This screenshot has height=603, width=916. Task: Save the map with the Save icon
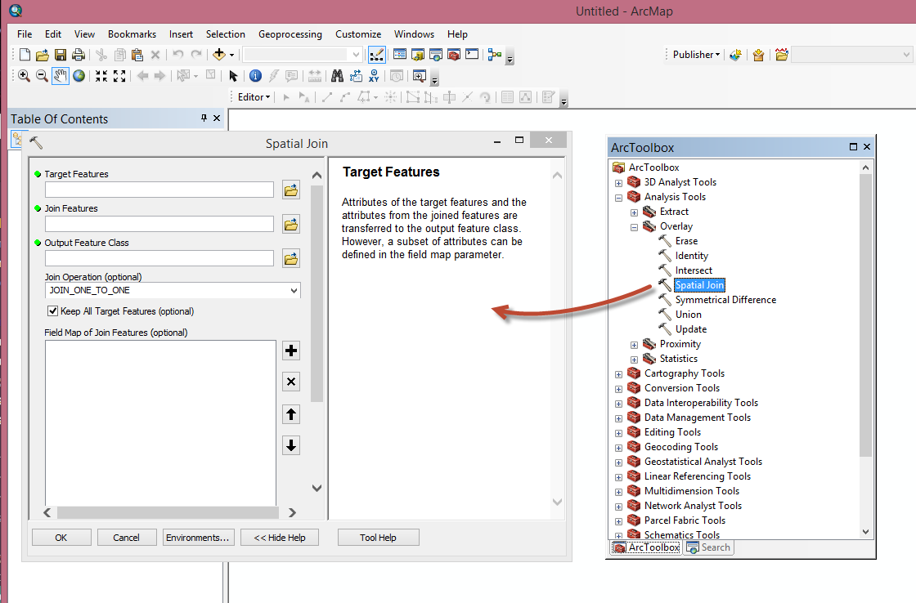click(x=61, y=55)
